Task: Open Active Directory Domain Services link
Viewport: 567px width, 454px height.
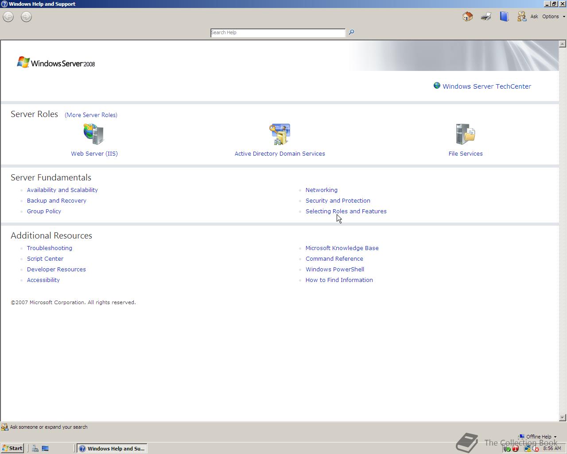Action: (x=280, y=153)
